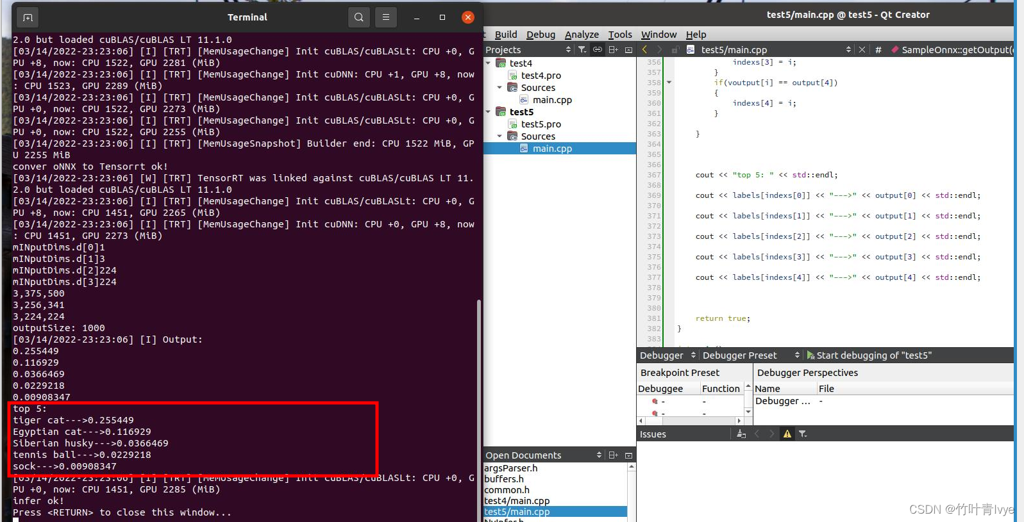Fold the code block at line 358
Screen dimensions: 1024x522
[669, 82]
